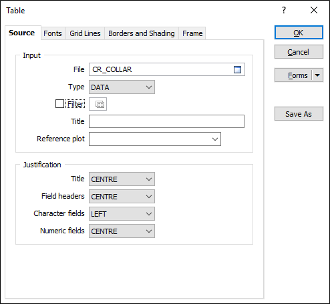Expand the Title justification dropdown
The image size is (330, 304).
tap(122, 179)
